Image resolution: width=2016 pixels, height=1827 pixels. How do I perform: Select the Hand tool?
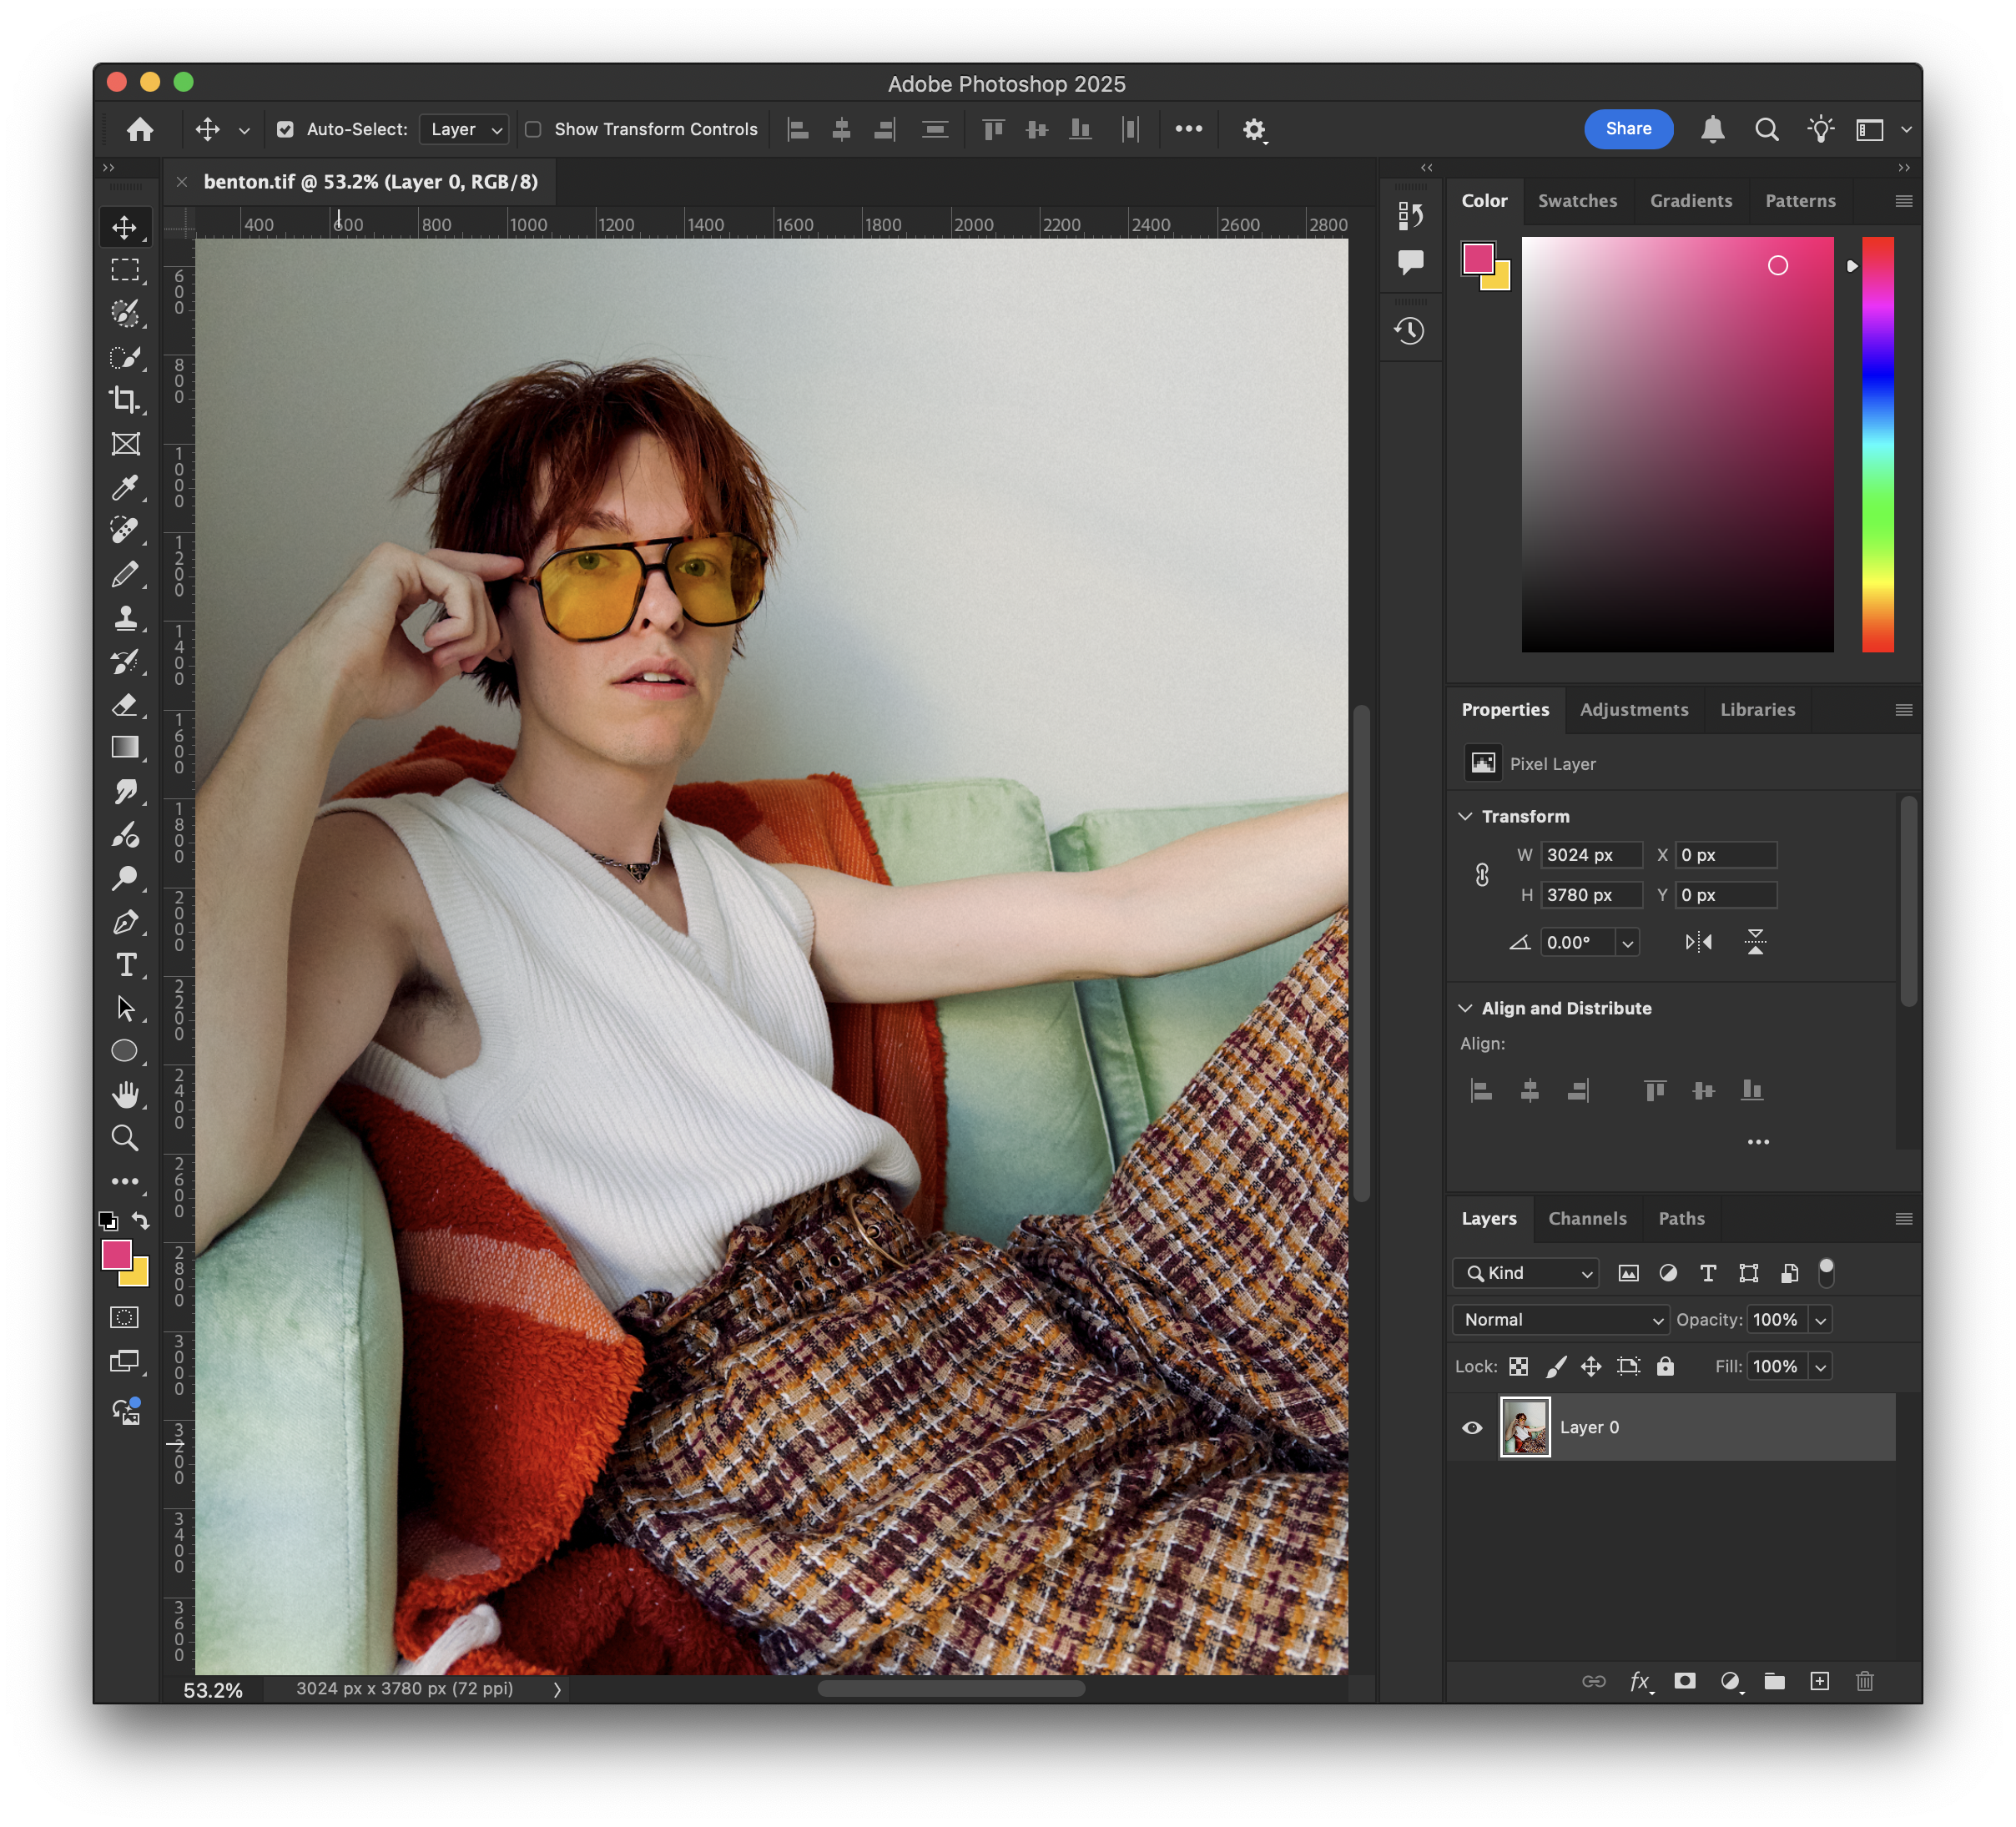point(124,1094)
